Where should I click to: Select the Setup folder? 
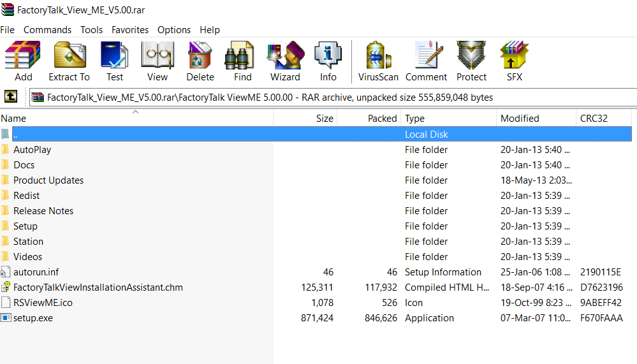[x=26, y=226]
